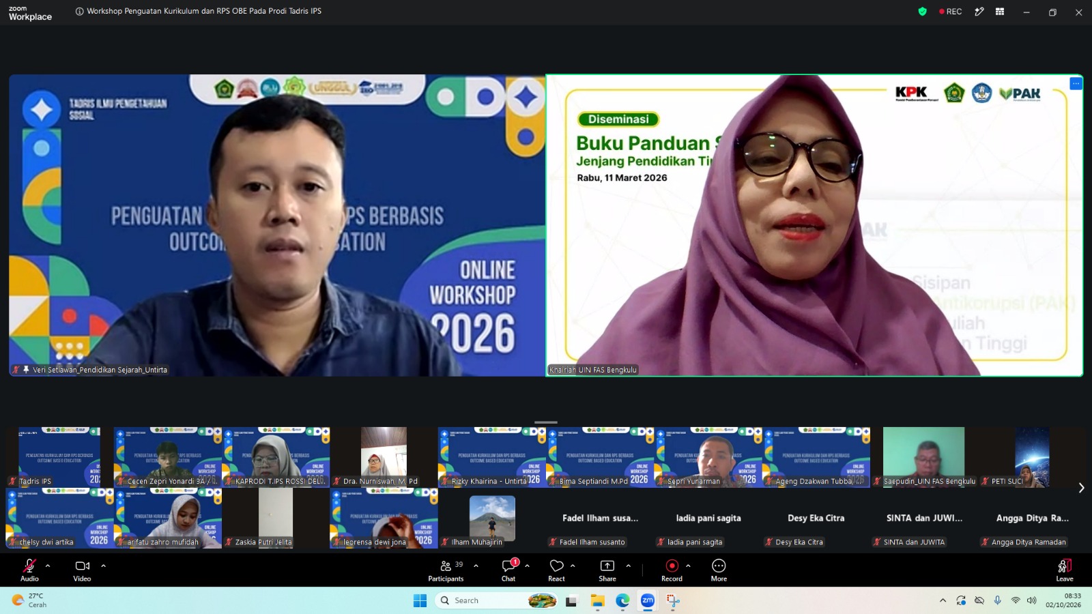
Task: Open the Wi-Fi network icon in system tray
Action: (1016, 600)
